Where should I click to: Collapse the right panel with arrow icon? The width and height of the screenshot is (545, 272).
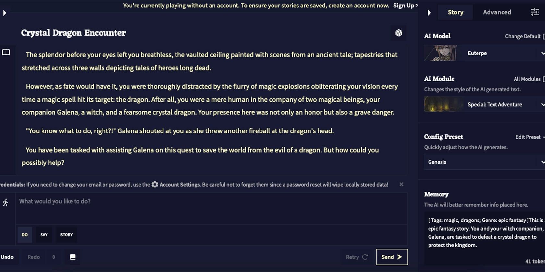click(x=429, y=13)
